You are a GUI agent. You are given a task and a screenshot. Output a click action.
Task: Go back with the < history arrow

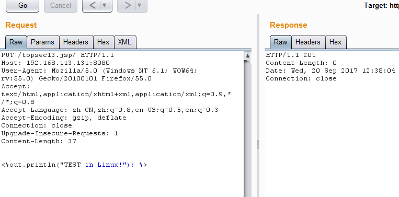pos(92,6)
